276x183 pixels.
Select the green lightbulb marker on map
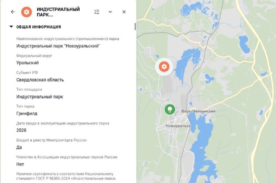click(x=170, y=109)
